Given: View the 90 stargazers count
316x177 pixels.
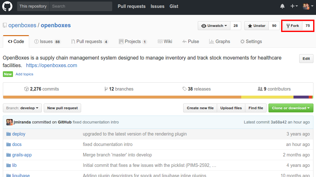Looking at the screenshot, I should point(274,26).
